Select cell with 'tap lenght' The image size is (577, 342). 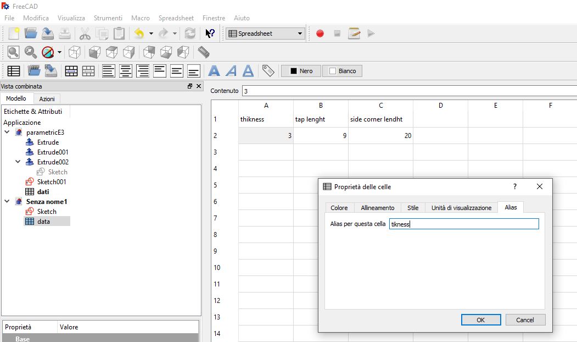pyautogui.click(x=321, y=119)
